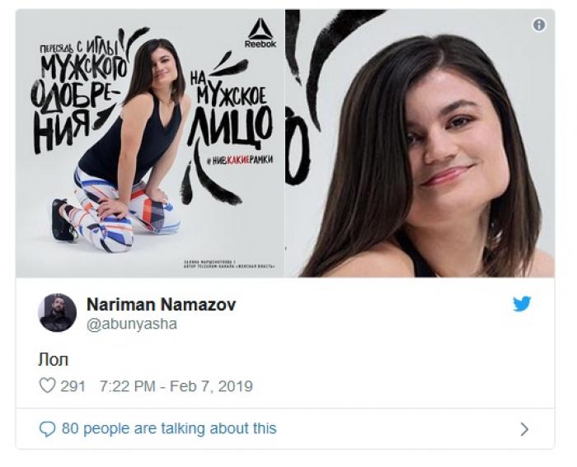
Task: Open "80 people are talking about this"
Action: pyautogui.click(x=169, y=429)
